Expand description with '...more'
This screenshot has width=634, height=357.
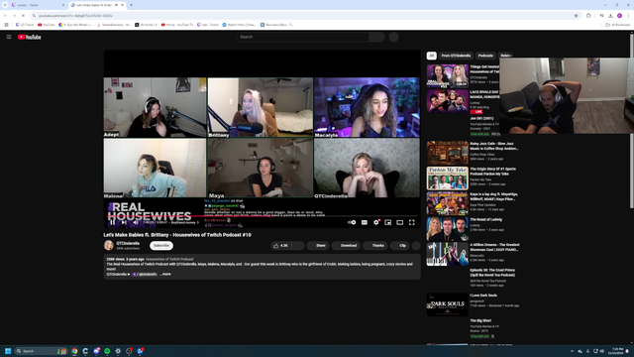point(165,274)
